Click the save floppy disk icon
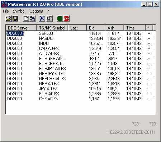 (15, 19)
